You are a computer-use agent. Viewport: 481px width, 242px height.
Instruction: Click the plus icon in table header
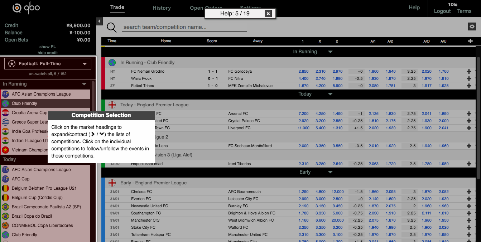click(x=470, y=41)
